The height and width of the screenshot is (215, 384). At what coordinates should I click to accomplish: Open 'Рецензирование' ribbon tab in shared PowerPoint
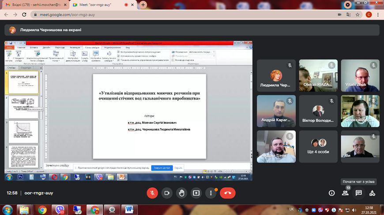click(113, 48)
